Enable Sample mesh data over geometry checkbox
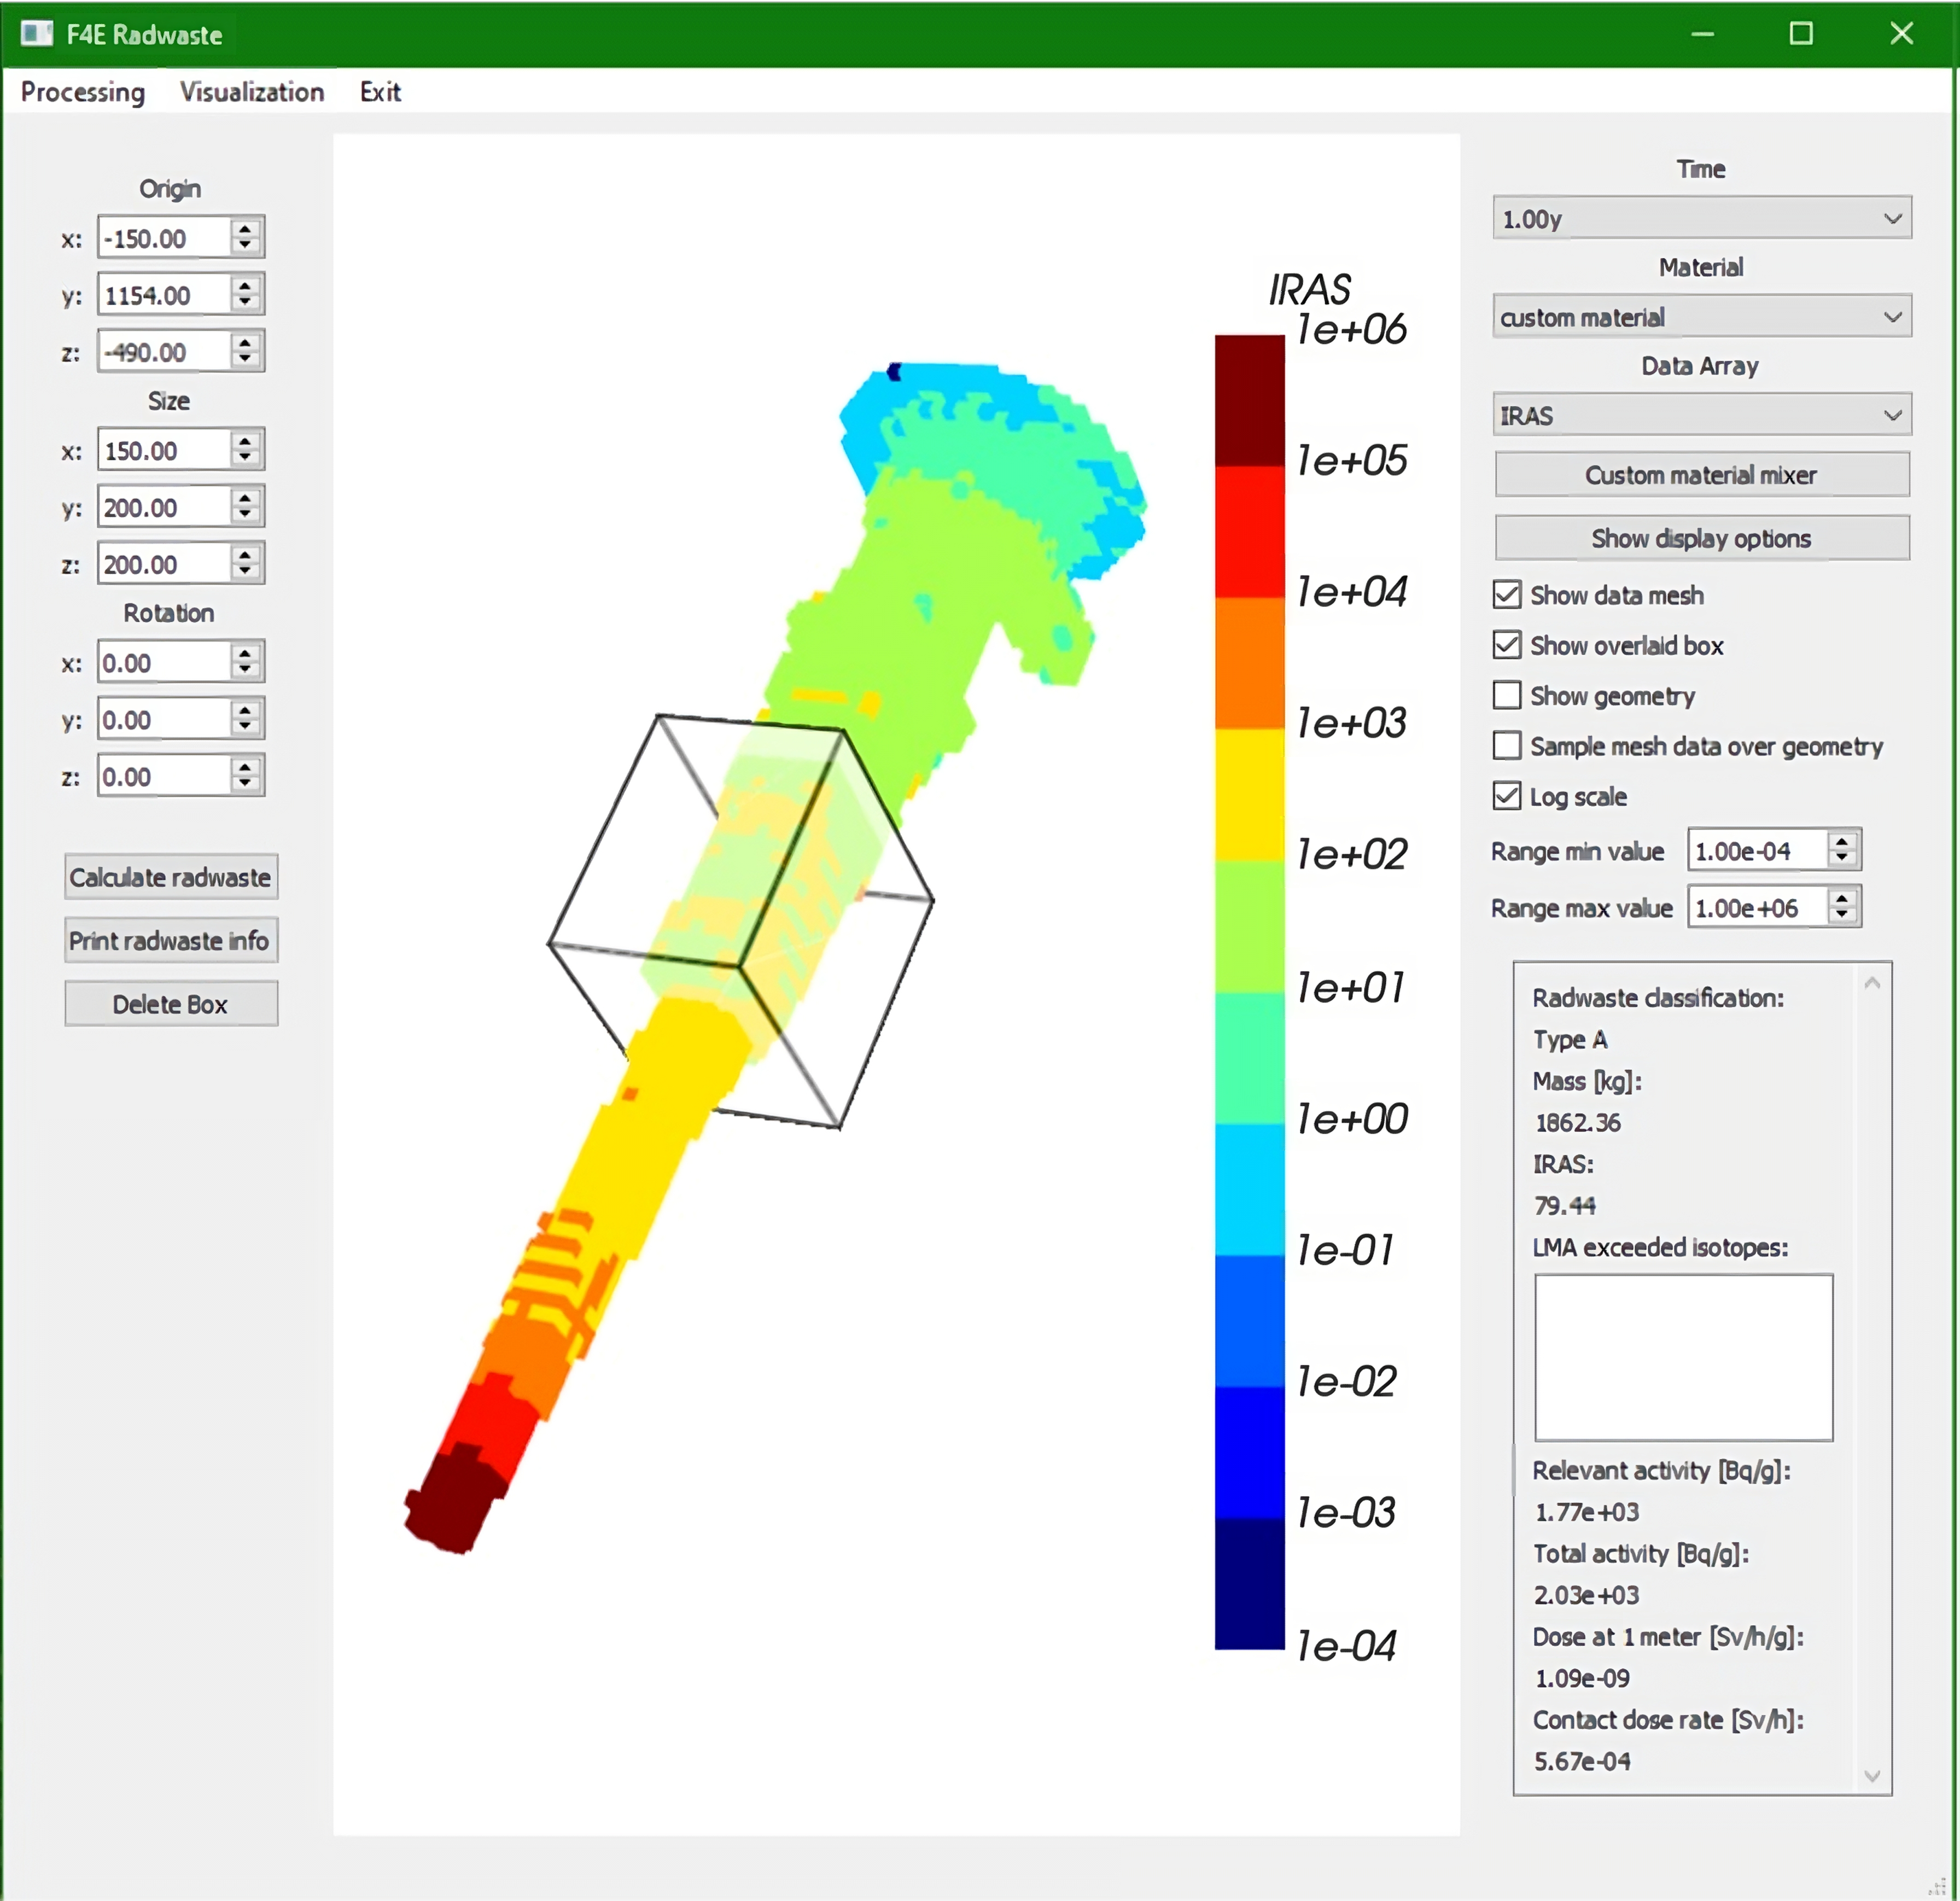The image size is (1960, 1901). tap(1507, 746)
